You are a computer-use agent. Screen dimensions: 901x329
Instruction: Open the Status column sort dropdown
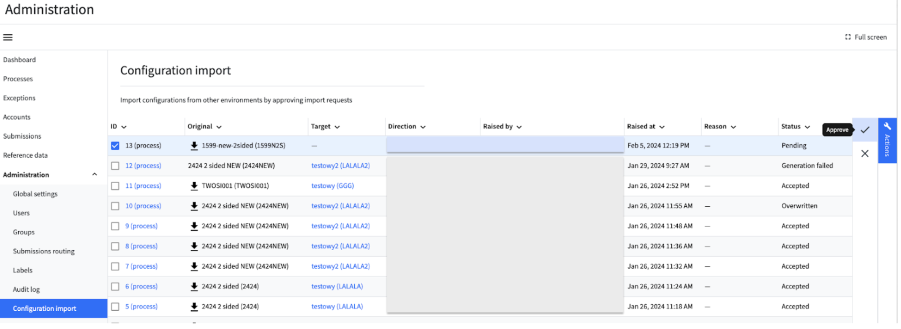coord(807,127)
